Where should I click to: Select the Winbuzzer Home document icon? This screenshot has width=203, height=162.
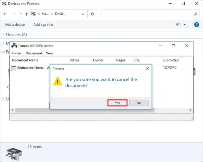pyautogui.click(x=14, y=68)
